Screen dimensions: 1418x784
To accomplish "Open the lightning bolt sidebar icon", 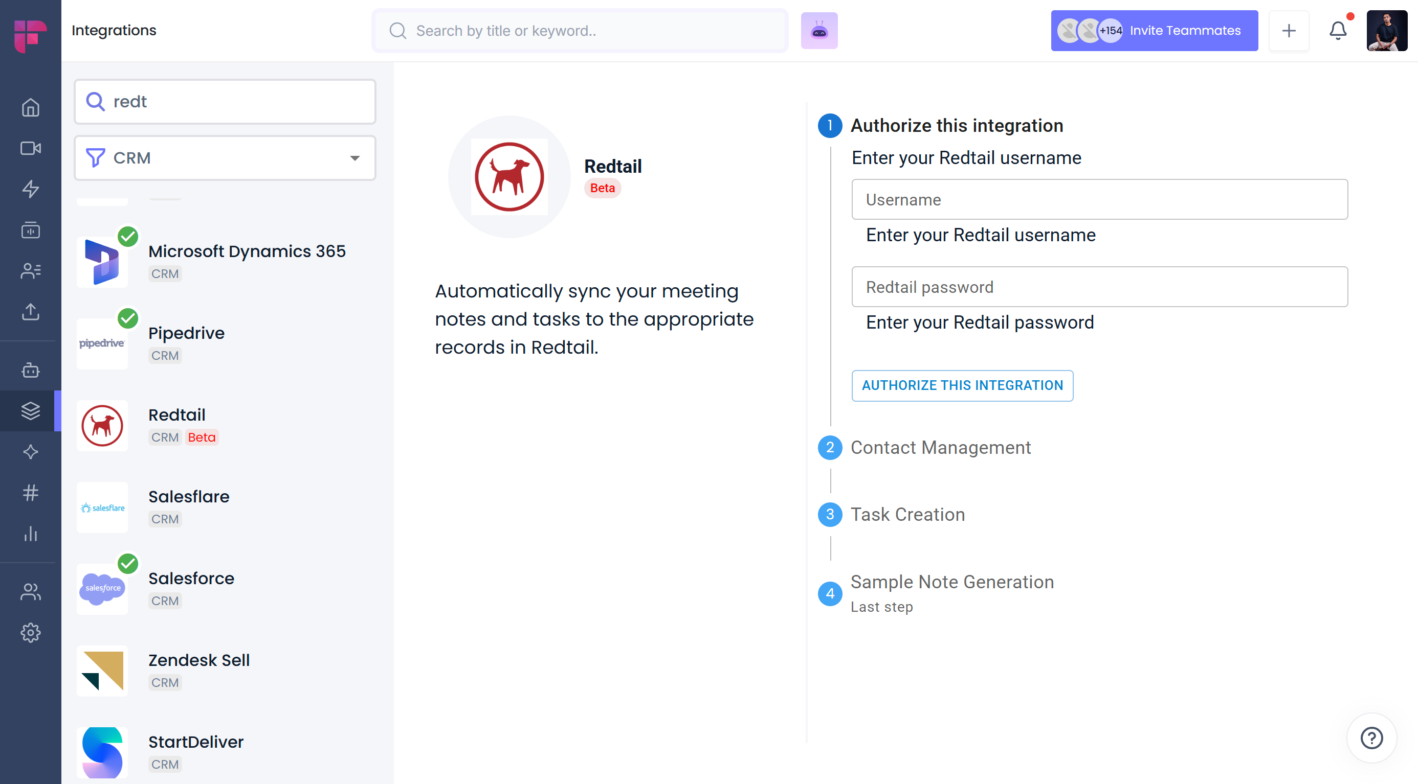I will tap(30, 189).
